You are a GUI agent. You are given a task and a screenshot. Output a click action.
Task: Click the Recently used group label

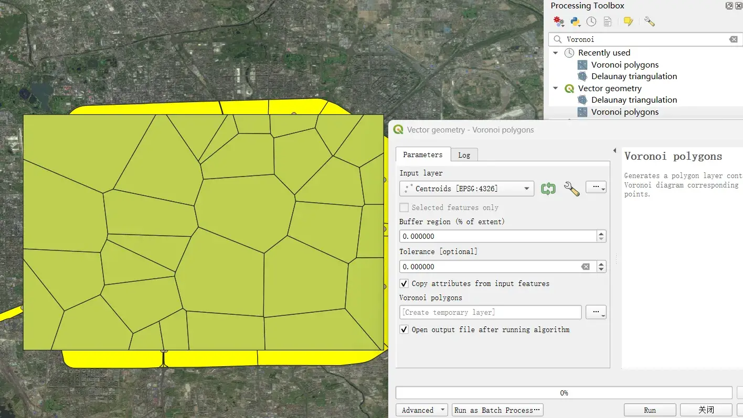coord(604,53)
